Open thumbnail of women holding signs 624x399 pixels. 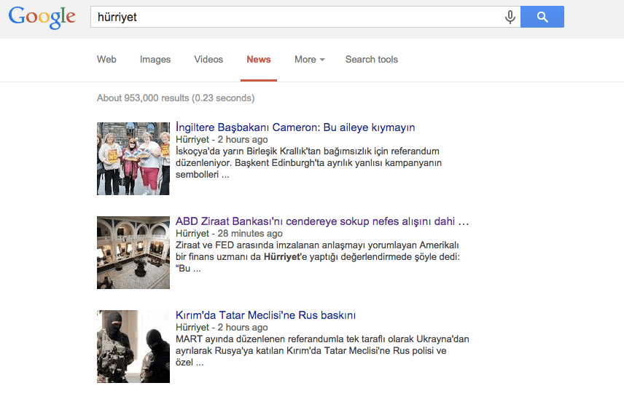pyautogui.click(x=133, y=159)
